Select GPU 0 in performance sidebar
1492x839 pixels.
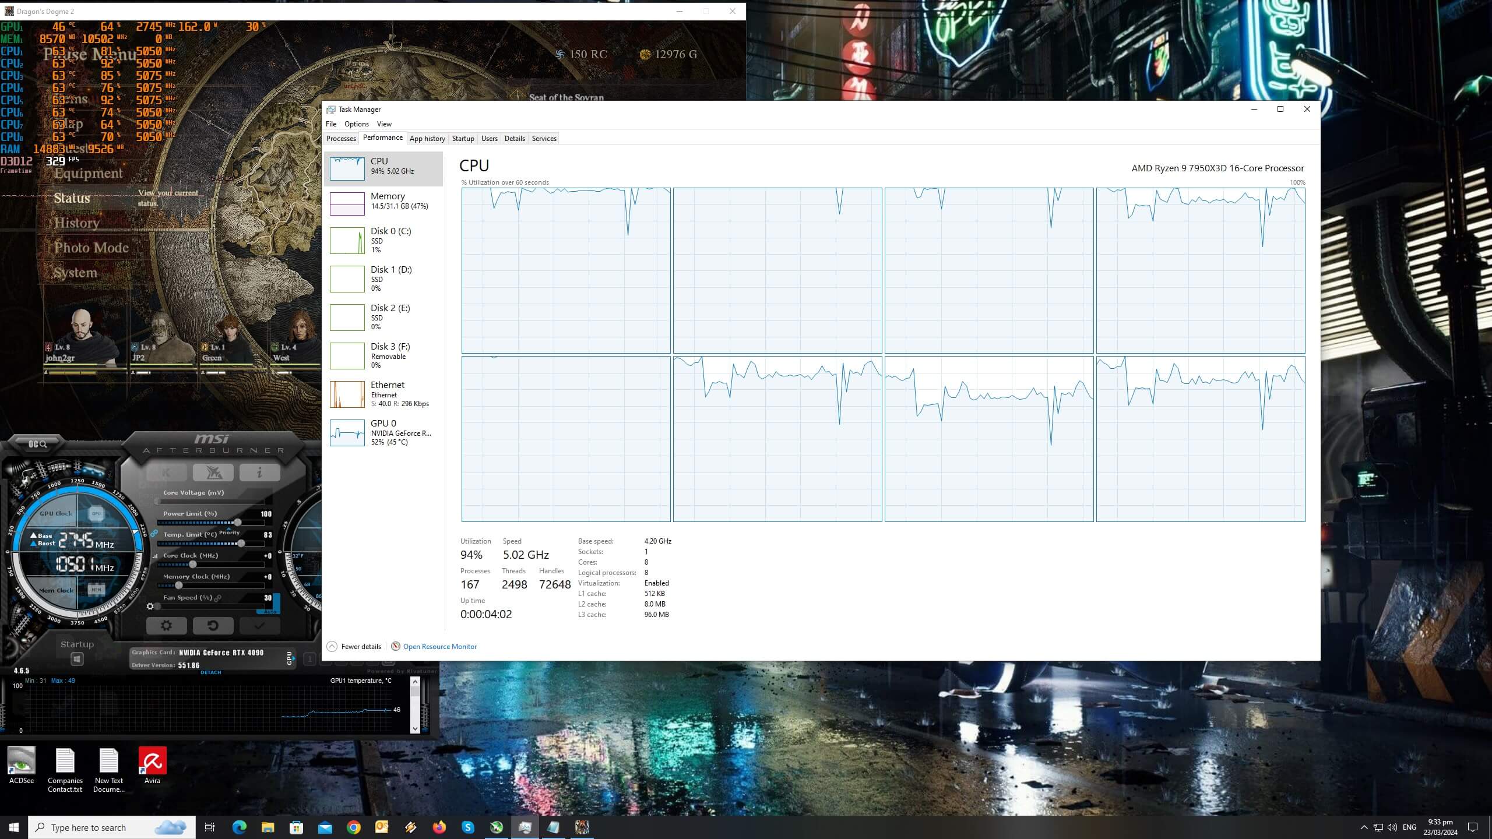pyautogui.click(x=383, y=433)
